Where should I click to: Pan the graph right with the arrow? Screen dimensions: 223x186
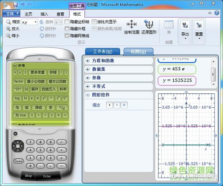(216, 136)
